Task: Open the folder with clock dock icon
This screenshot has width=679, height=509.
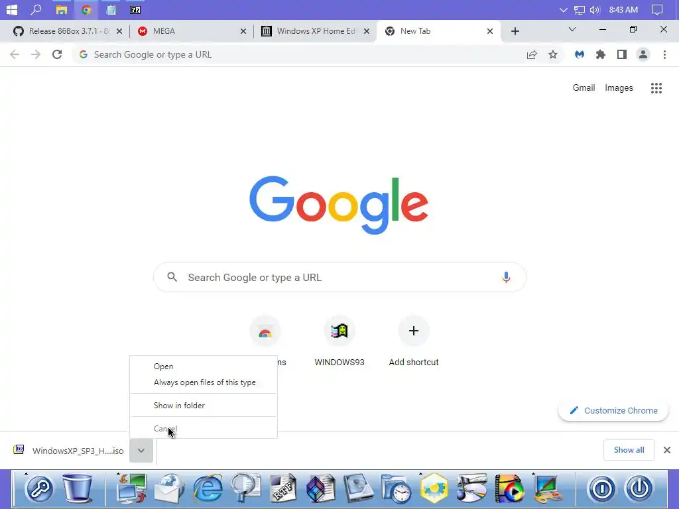Action: [x=397, y=488]
